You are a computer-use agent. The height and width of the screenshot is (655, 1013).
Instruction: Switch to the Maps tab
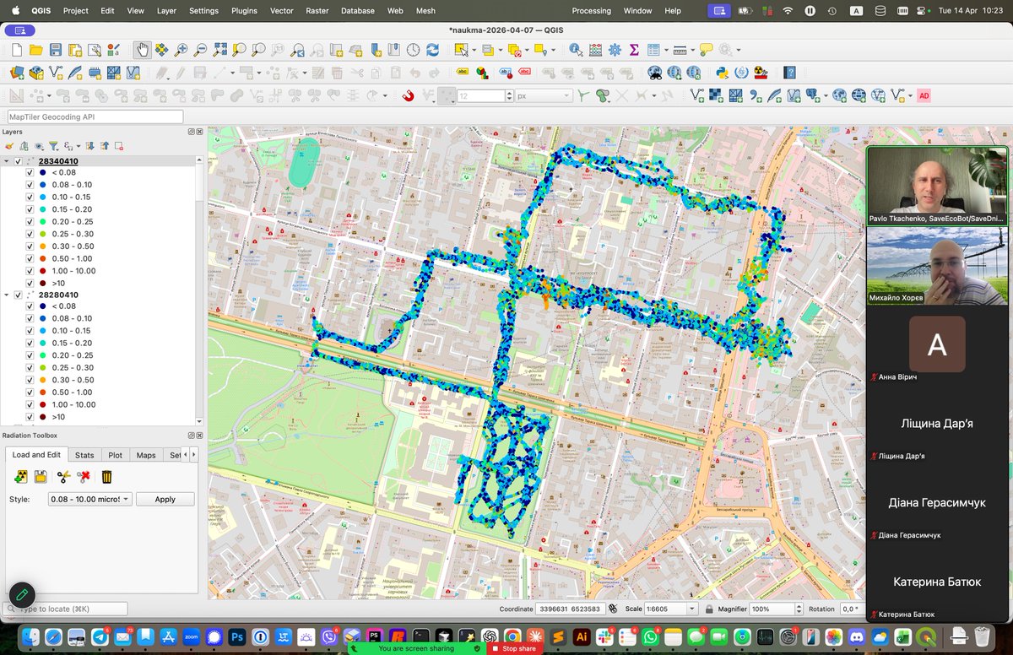click(146, 455)
